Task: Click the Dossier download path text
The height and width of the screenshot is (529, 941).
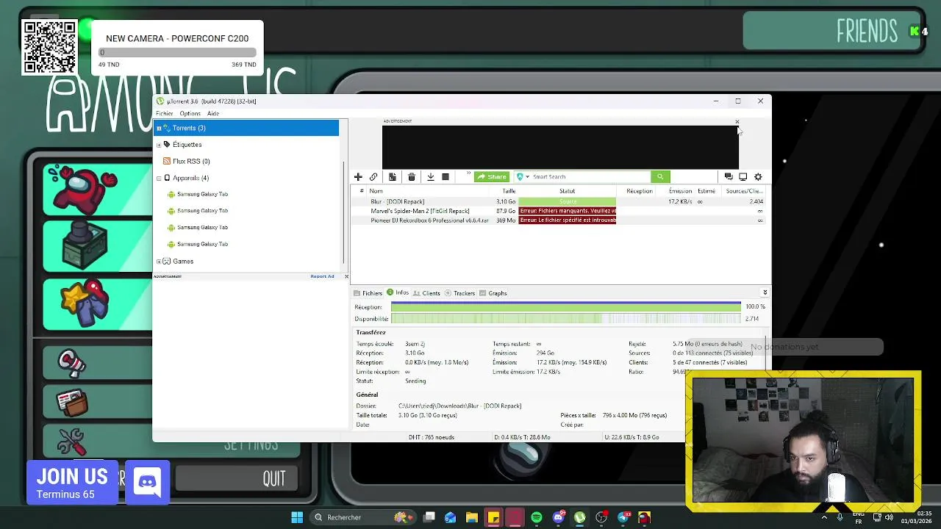Action: (x=460, y=406)
